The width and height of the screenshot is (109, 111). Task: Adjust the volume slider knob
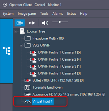click(x=59, y=22)
